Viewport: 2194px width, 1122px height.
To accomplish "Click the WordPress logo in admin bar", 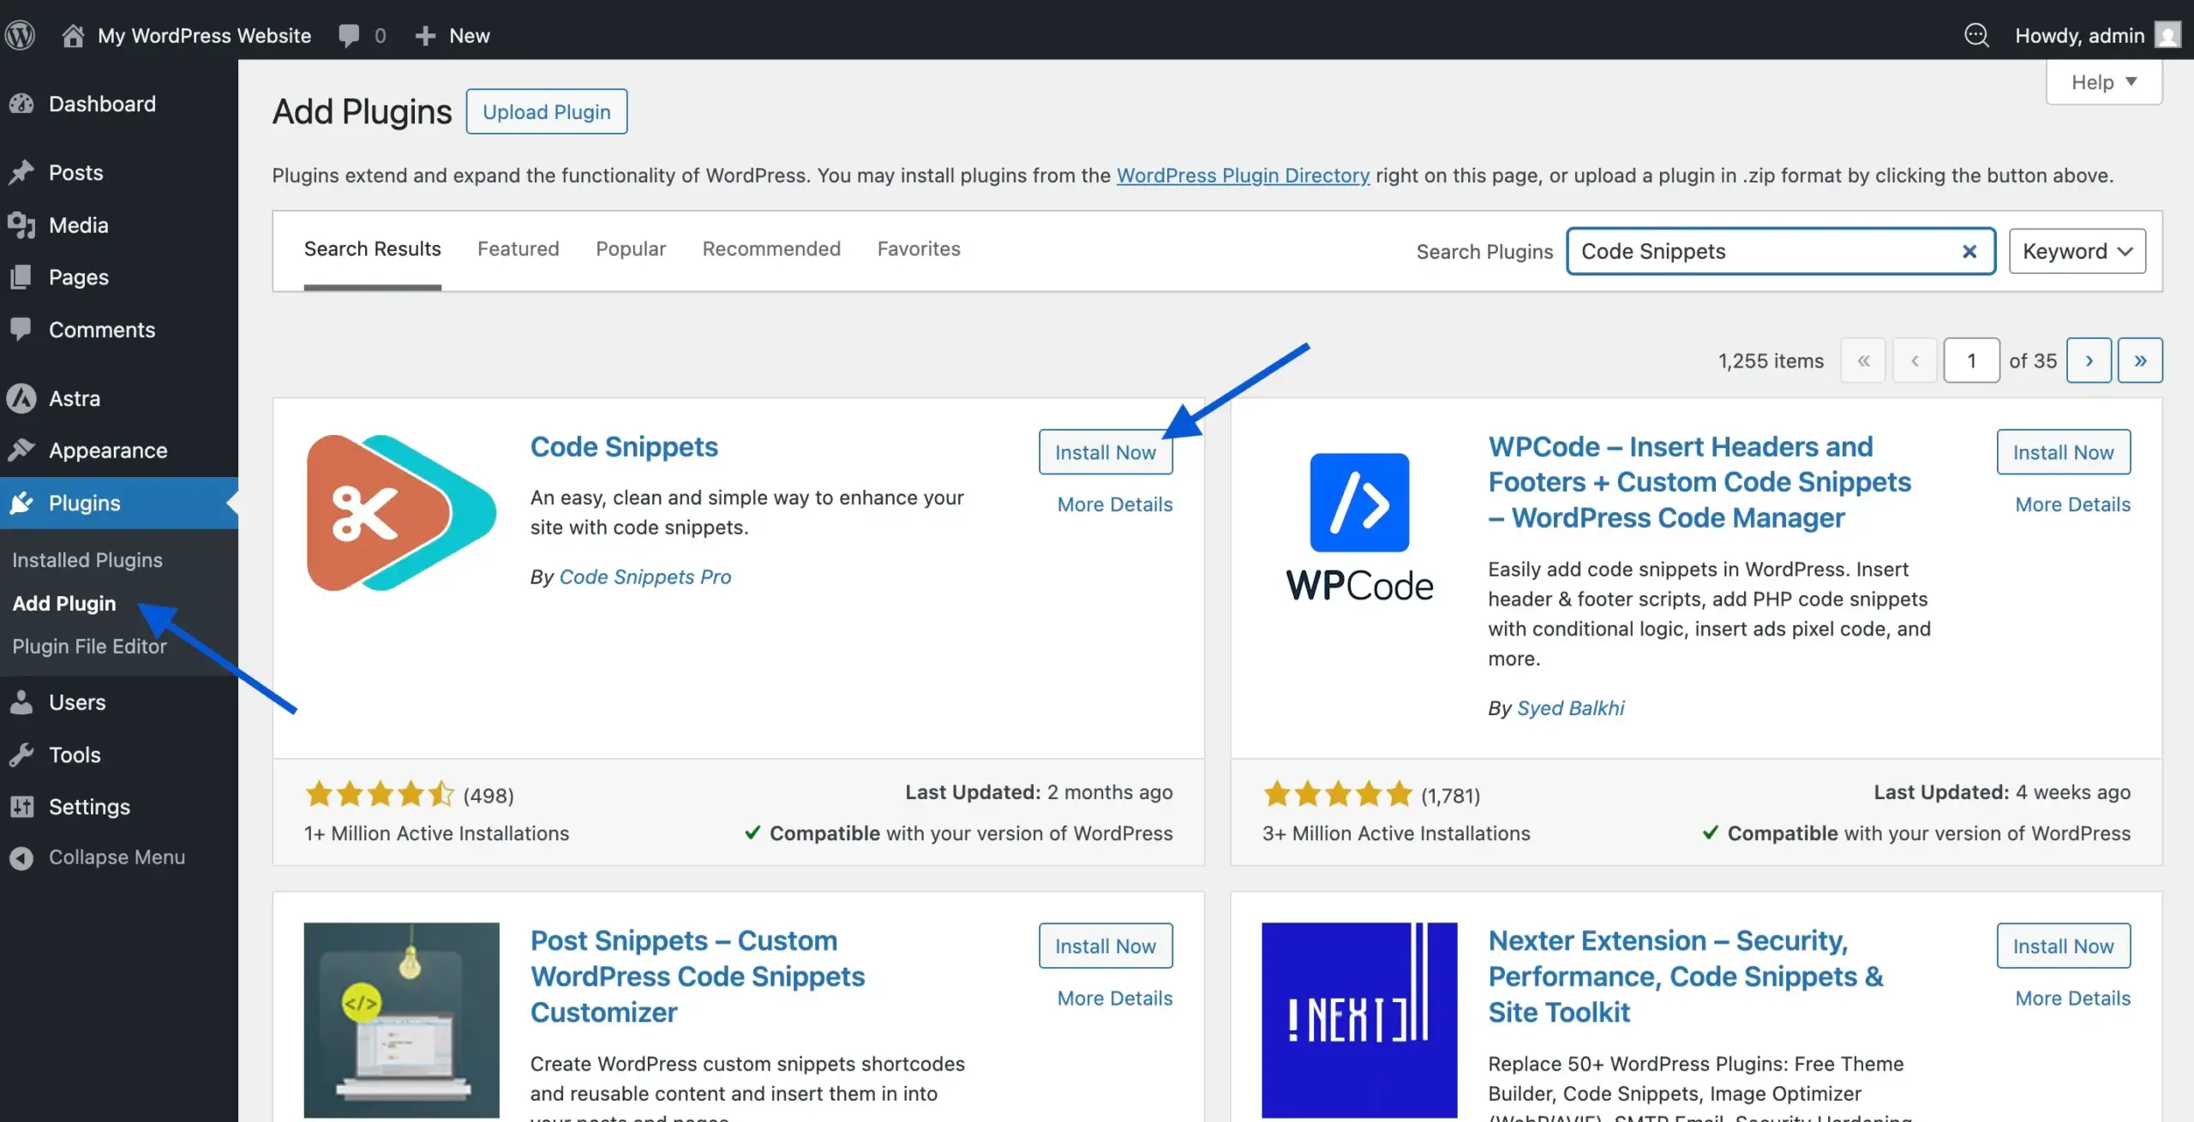I will coord(20,35).
